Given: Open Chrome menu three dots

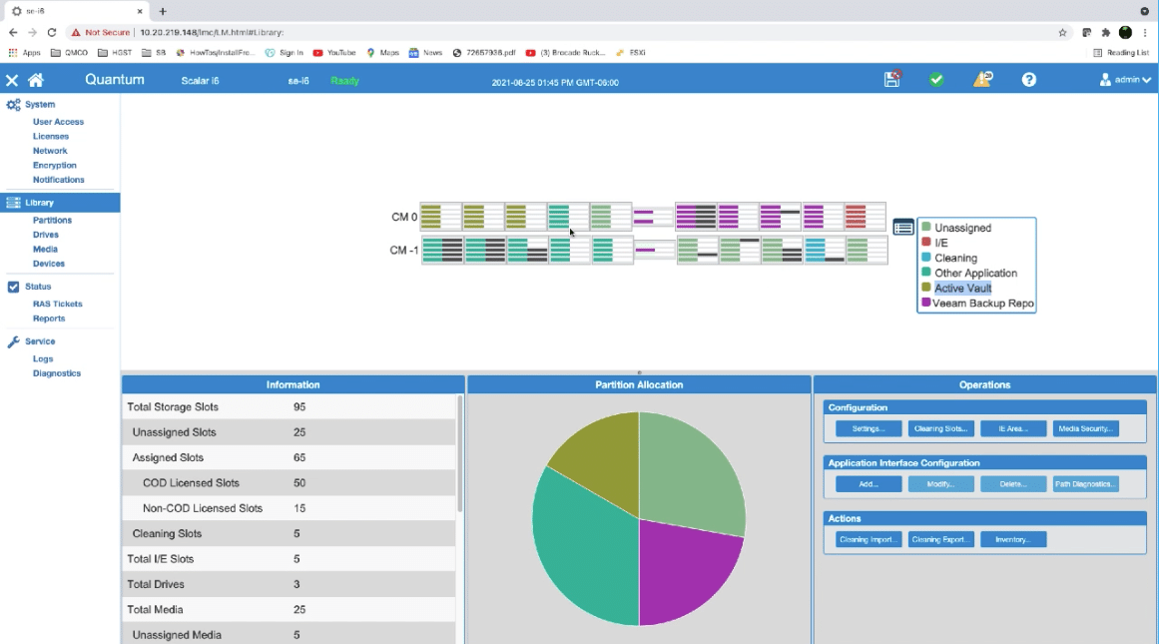Looking at the screenshot, I should pyautogui.click(x=1145, y=33).
